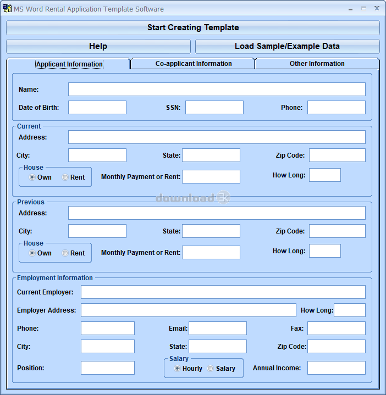Open the Help button
This screenshot has height=395, width=386.
[98, 46]
